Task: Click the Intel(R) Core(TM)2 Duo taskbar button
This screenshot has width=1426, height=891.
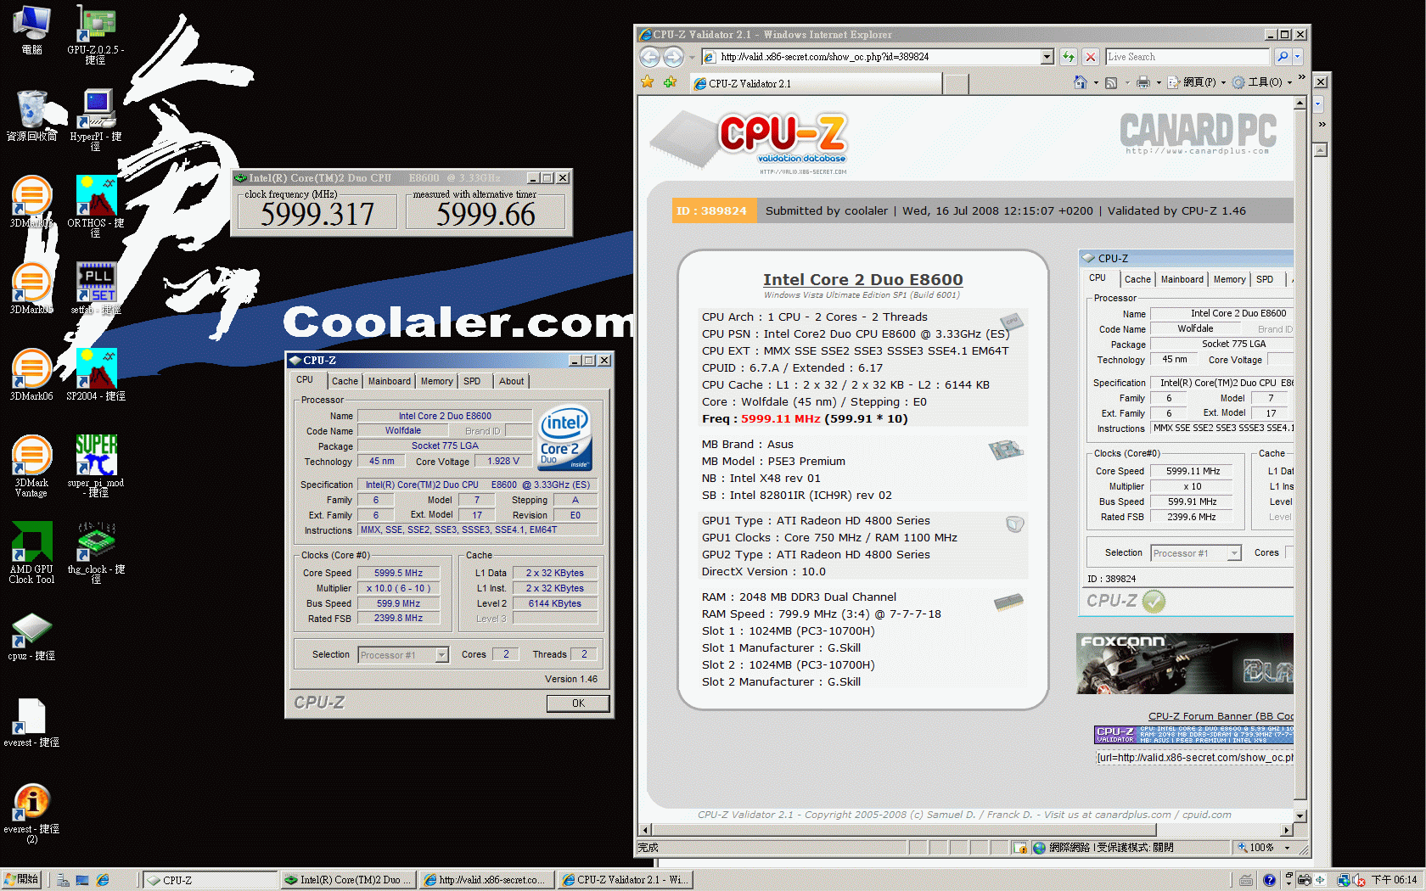Action: pyautogui.click(x=348, y=880)
